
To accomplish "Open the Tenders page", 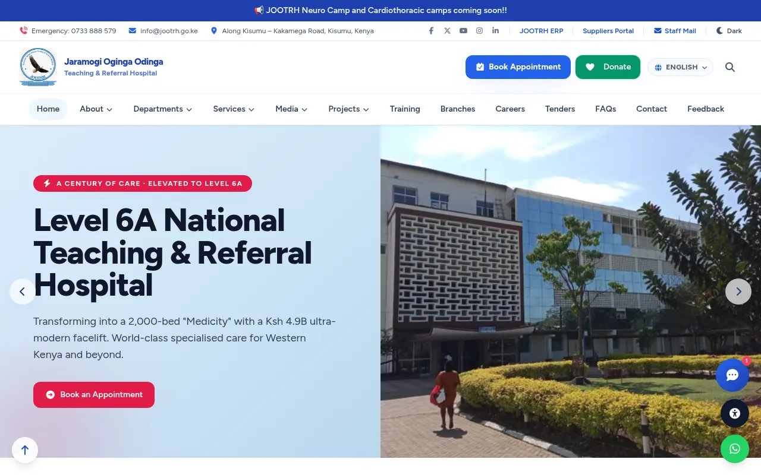I will (560, 109).
